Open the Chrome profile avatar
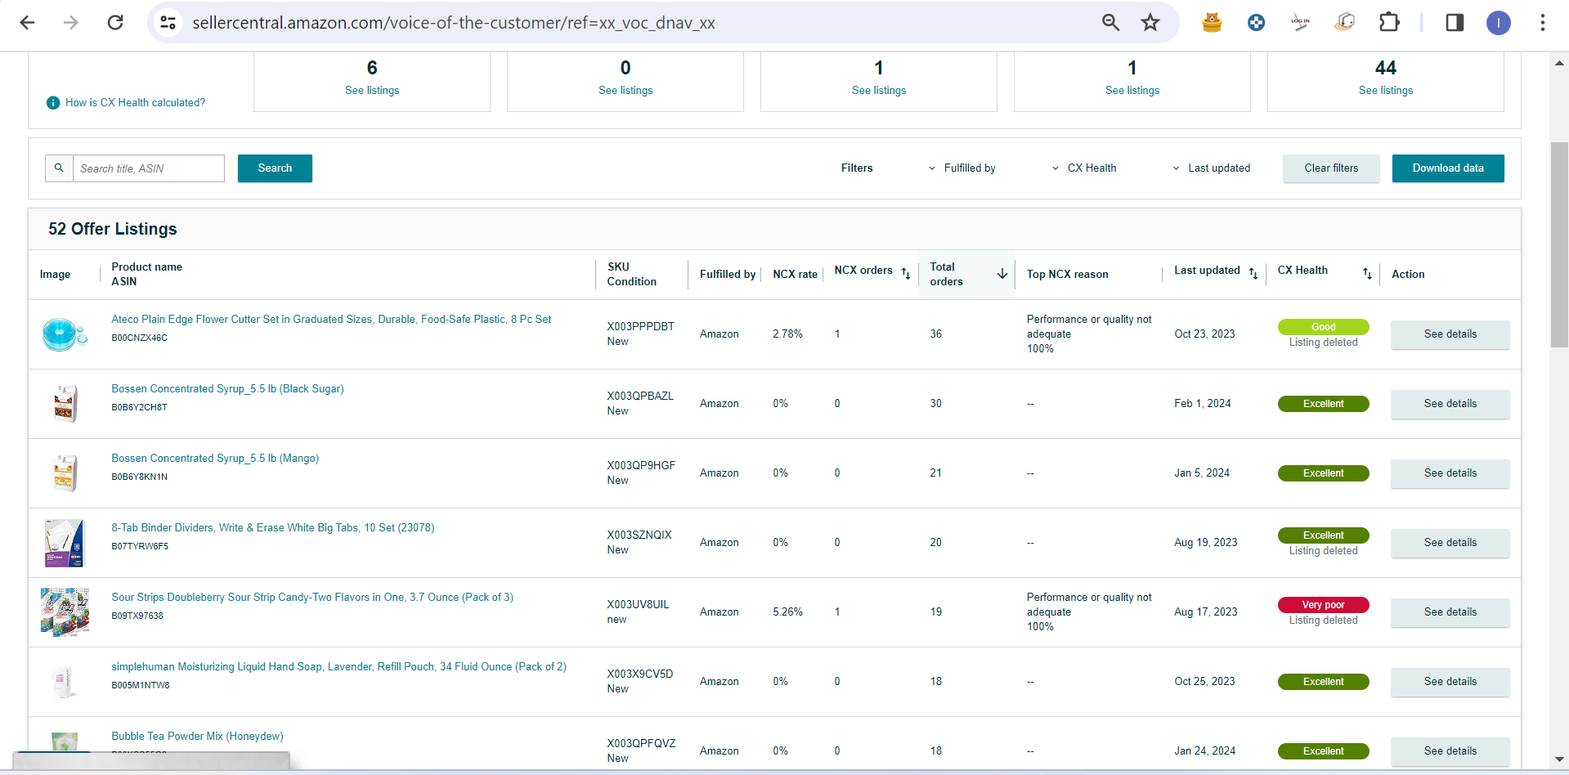Screen dimensions: 1569x775 1498,23
